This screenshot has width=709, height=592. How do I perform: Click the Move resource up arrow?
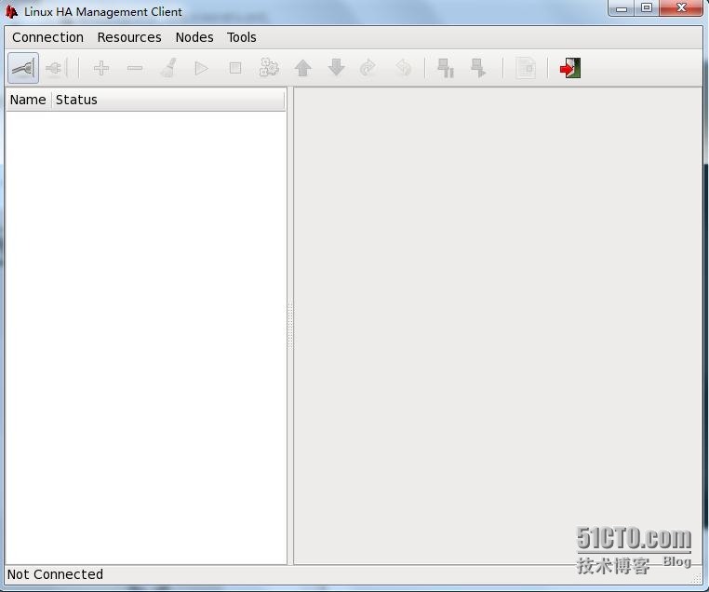point(303,68)
